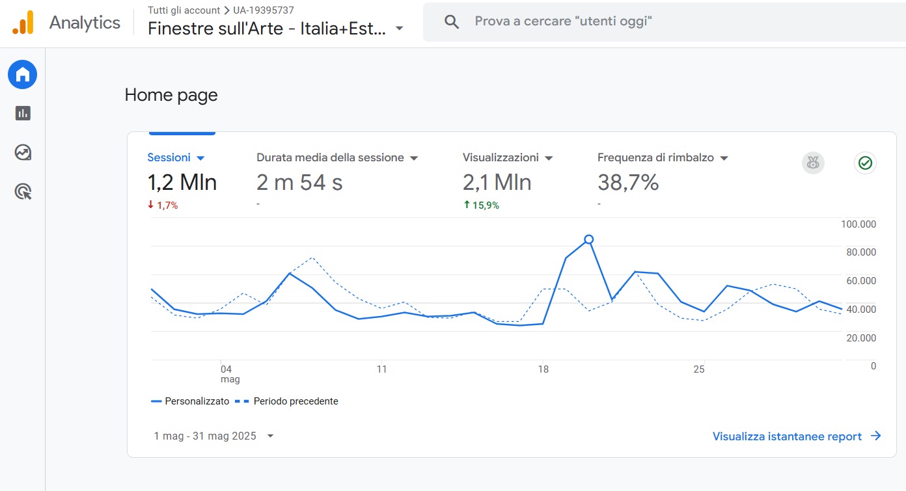This screenshot has height=491, width=906.
Task: Open the date range 1 mag - 31 mag 2025
Action: (213, 436)
